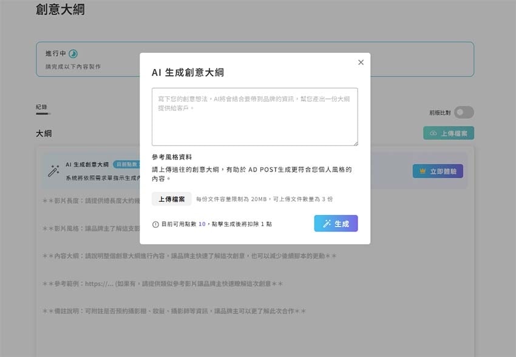
Task: Click the 生成 generate button
Action: tap(336, 223)
